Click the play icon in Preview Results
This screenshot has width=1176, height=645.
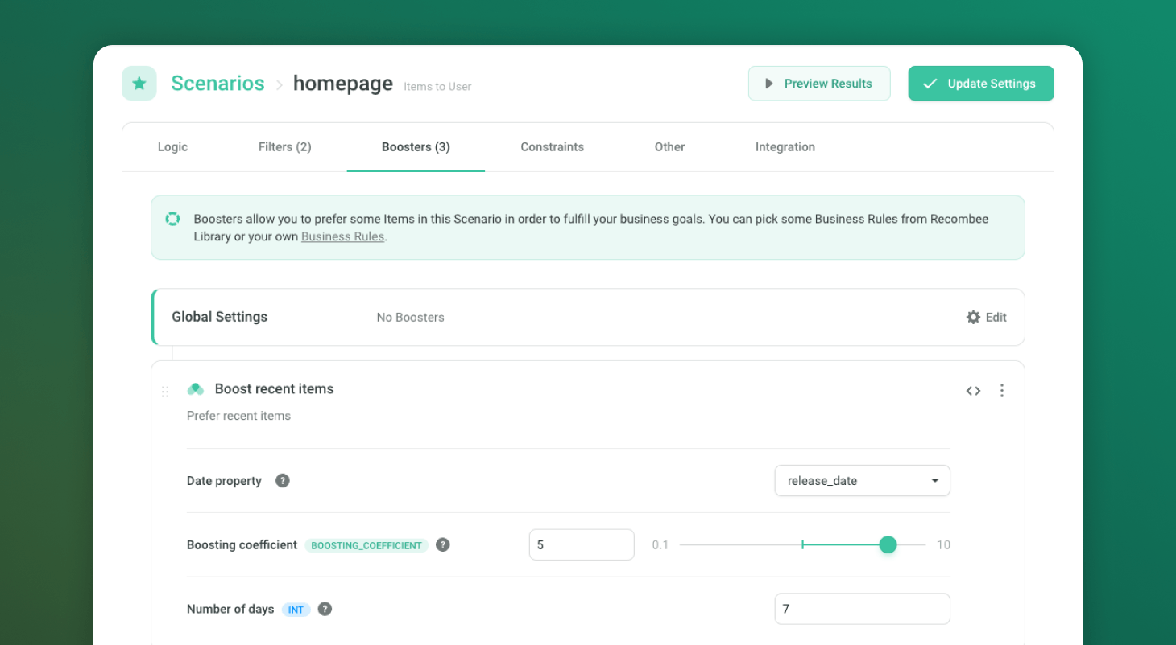pyautogui.click(x=769, y=84)
